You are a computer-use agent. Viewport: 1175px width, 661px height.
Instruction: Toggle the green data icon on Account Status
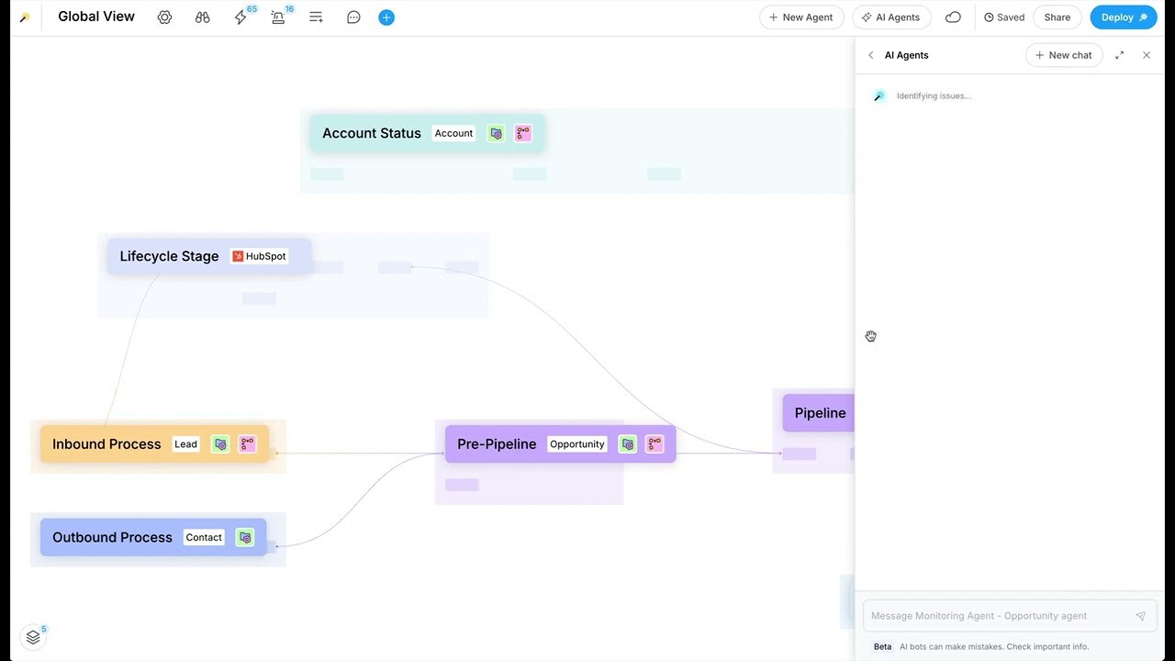click(x=496, y=133)
